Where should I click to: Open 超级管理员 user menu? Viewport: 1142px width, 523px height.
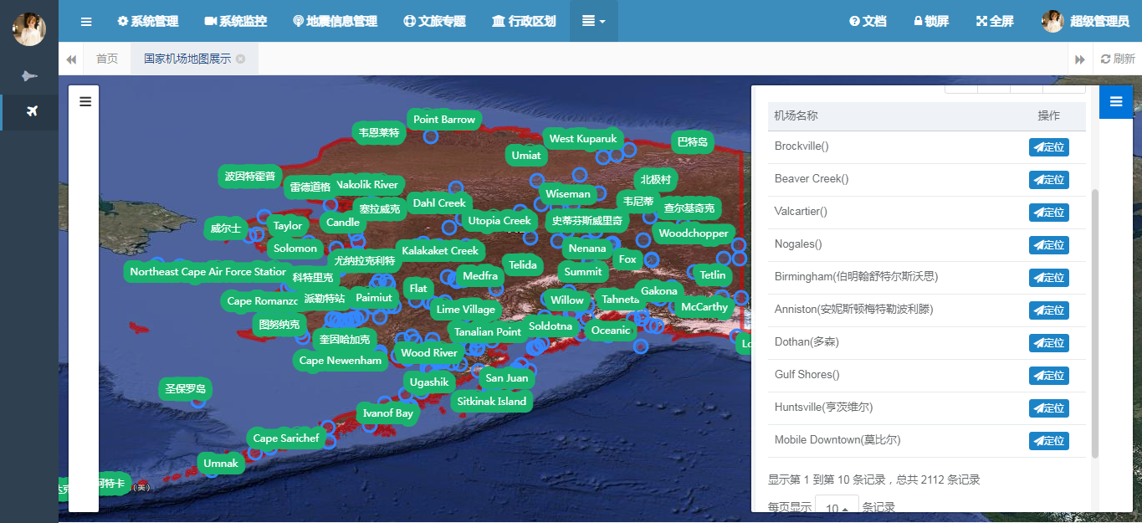click(x=1085, y=21)
